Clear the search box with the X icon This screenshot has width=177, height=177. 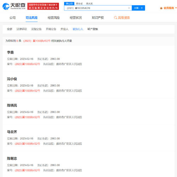(x=129, y=8)
